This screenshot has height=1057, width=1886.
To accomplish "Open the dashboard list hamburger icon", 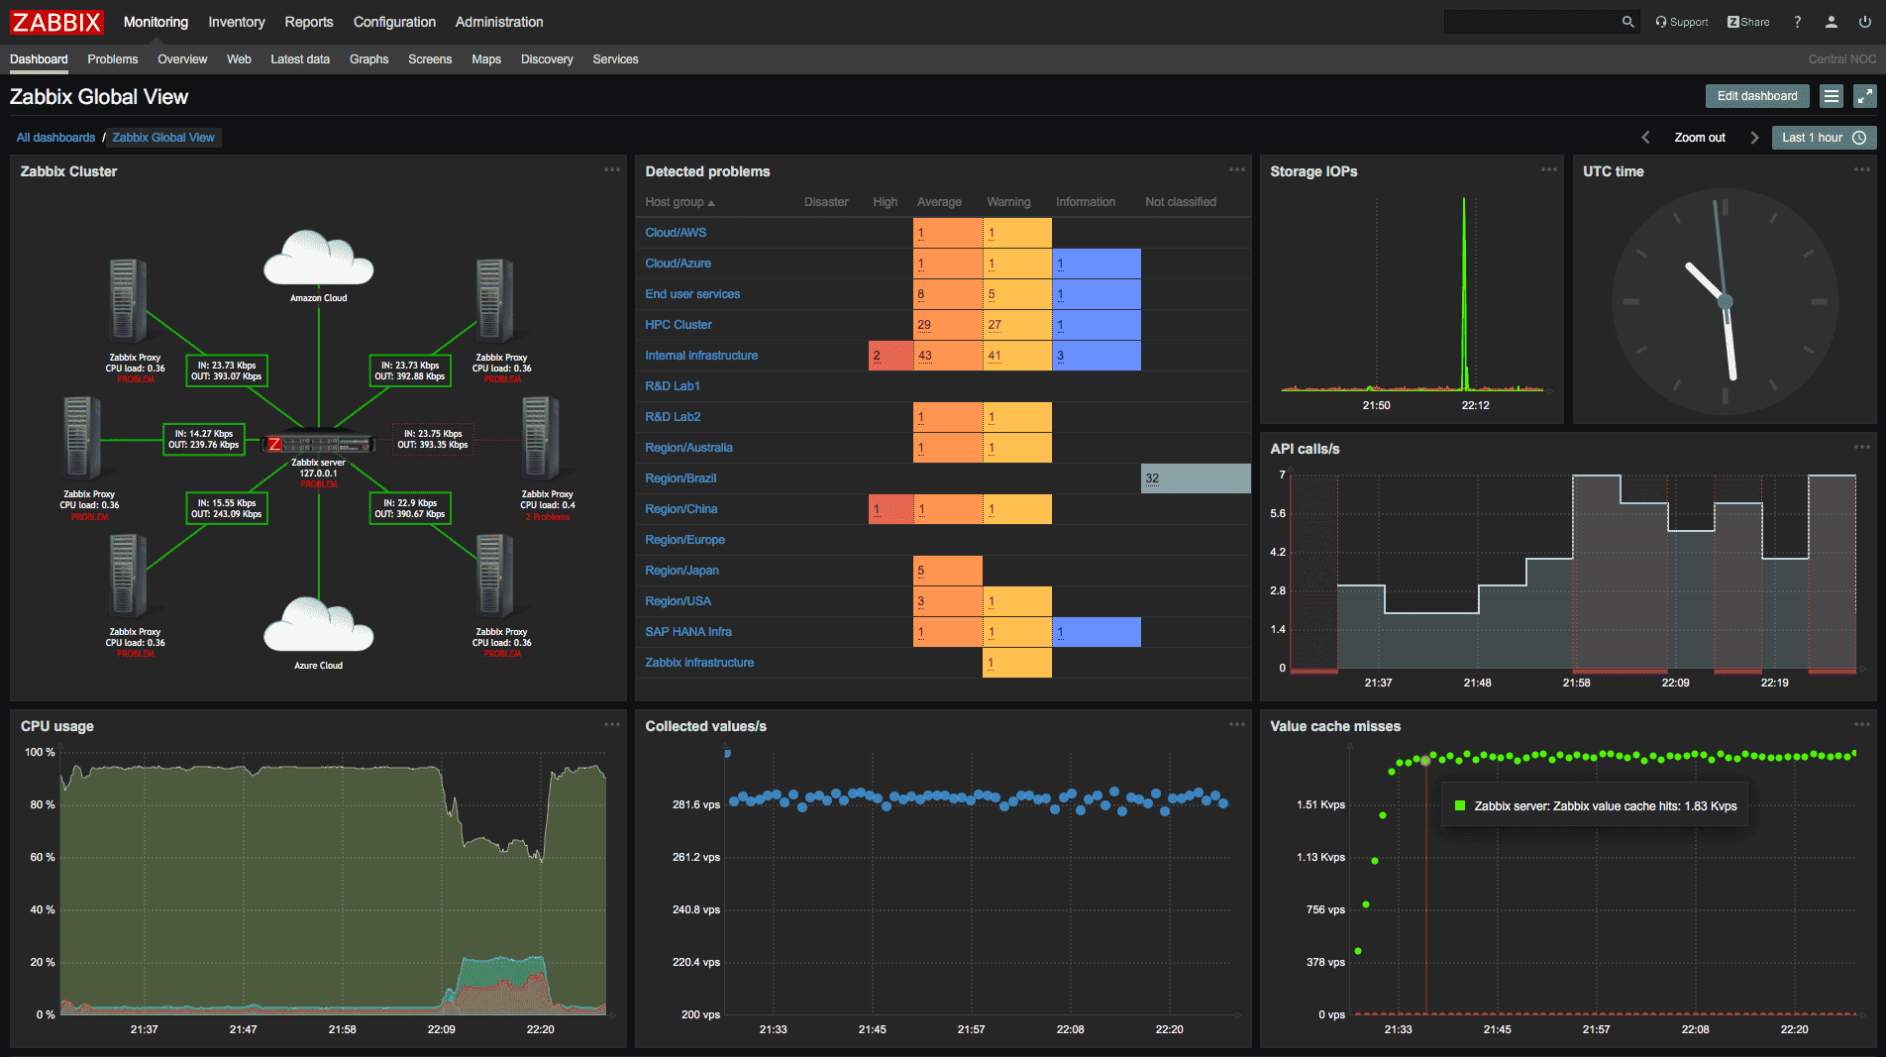I will pyautogui.click(x=1832, y=96).
